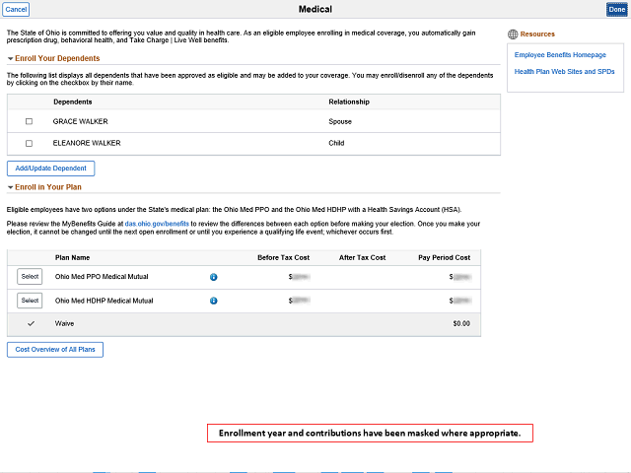
Task: Select the Ohio Med HDHP Medical Mutual plan
Action: coord(30,301)
